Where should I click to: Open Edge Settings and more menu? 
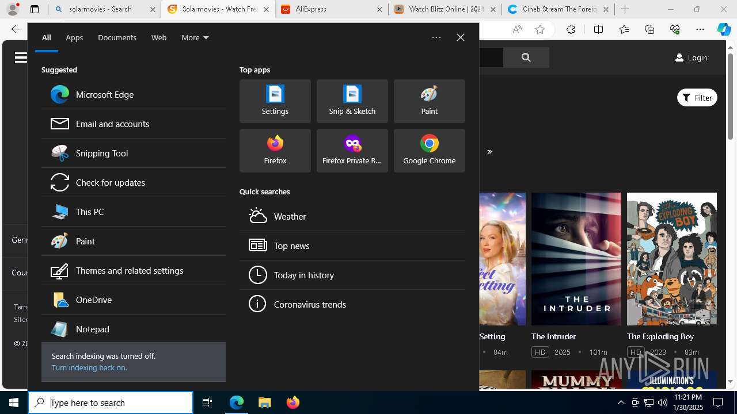click(700, 29)
